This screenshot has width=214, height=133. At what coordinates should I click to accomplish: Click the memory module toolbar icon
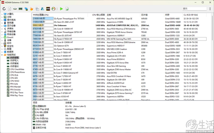coord(21,9)
